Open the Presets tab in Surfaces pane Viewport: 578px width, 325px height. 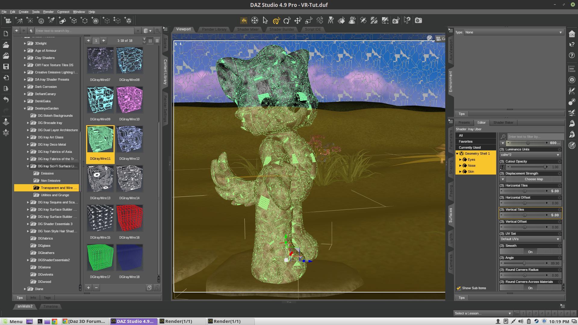[x=464, y=122]
